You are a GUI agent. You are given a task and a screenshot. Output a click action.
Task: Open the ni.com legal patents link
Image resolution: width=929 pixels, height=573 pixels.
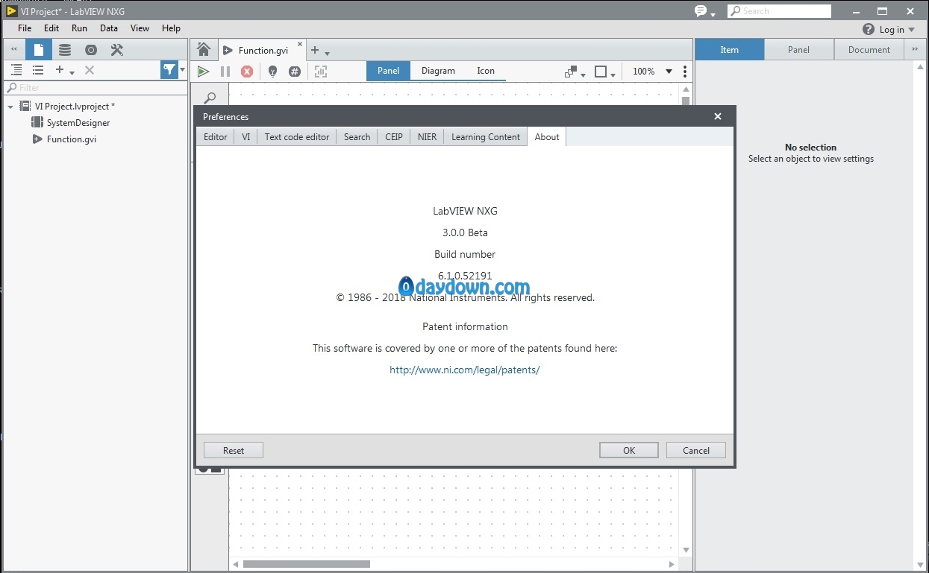point(464,370)
